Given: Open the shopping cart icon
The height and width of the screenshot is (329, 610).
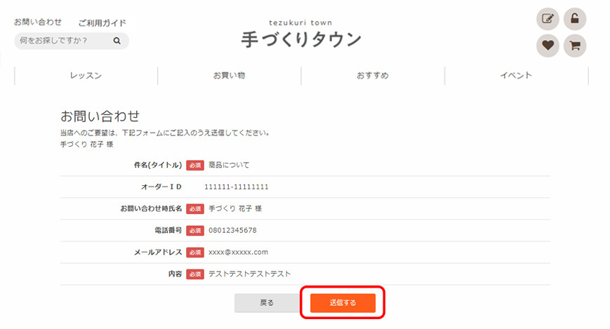Looking at the screenshot, I should click(x=574, y=46).
